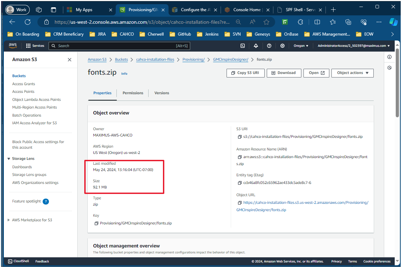Open the Object URL hyperlink

tap(303, 206)
